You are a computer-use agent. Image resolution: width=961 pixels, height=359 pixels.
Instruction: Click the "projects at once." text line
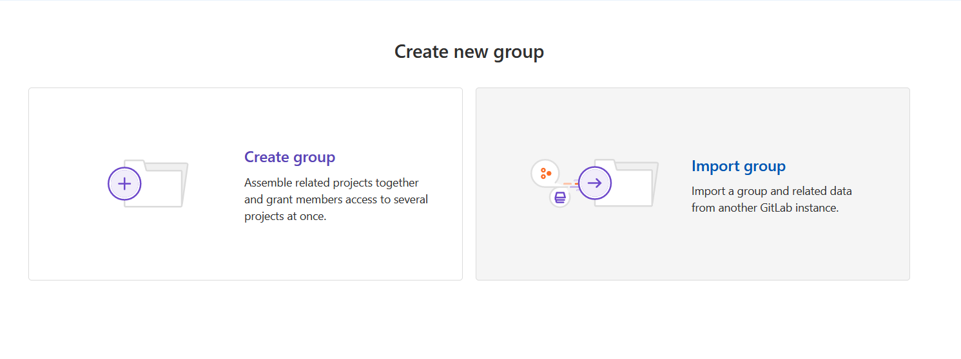click(285, 216)
